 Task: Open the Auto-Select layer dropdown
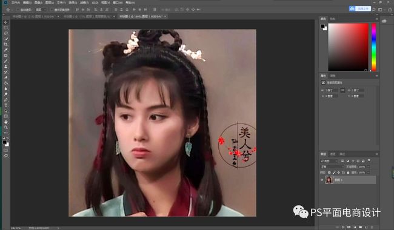point(41,10)
